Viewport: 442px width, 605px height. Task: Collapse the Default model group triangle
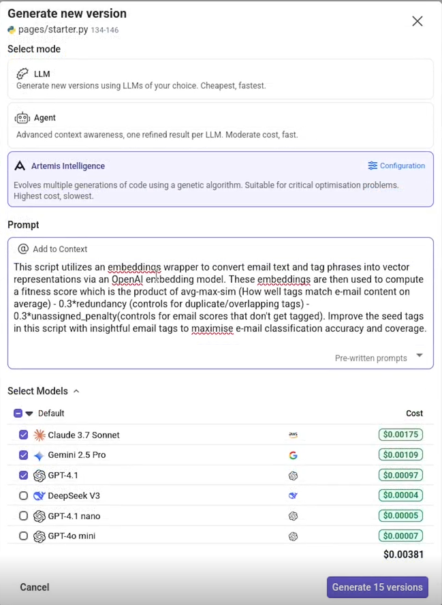click(29, 414)
